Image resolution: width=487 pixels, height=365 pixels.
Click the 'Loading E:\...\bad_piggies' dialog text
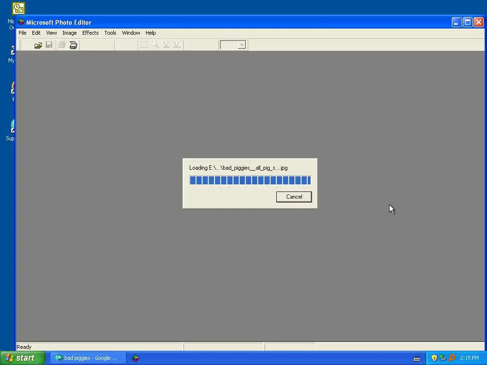[x=238, y=168]
